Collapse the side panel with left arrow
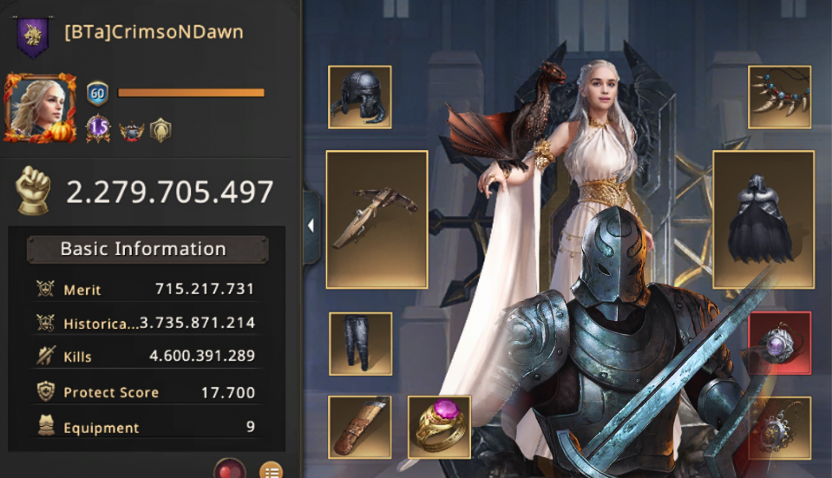Viewport: 832px width, 478px height. (311, 226)
